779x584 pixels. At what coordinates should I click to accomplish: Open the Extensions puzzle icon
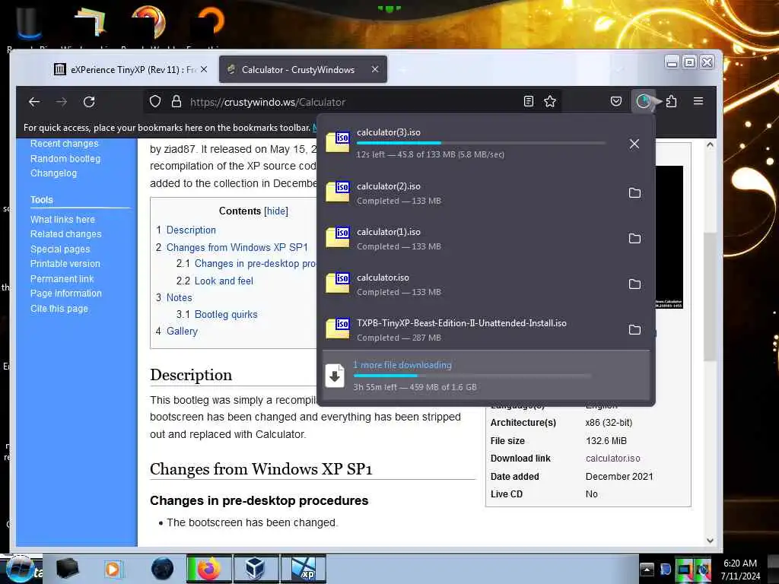(x=671, y=101)
